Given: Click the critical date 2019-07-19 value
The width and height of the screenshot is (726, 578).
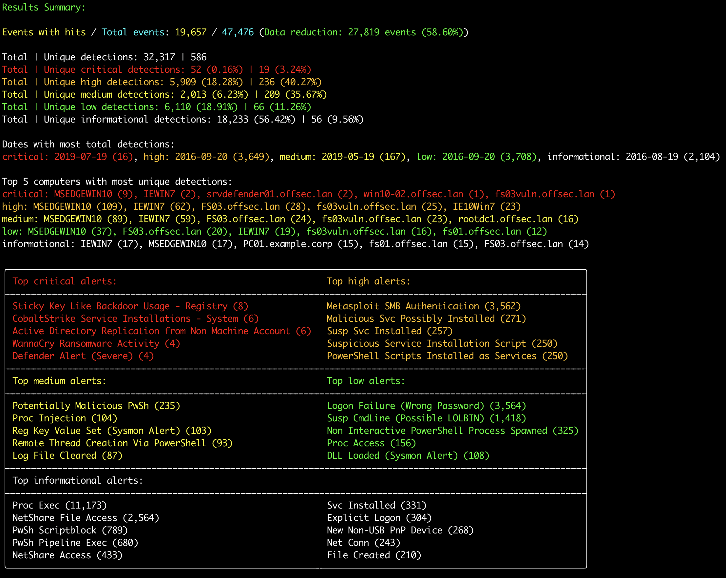Looking at the screenshot, I should [81, 157].
